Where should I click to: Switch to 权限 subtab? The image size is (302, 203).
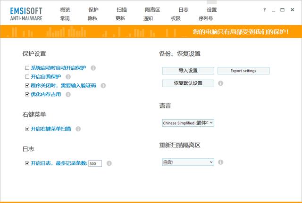coord(176,18)
